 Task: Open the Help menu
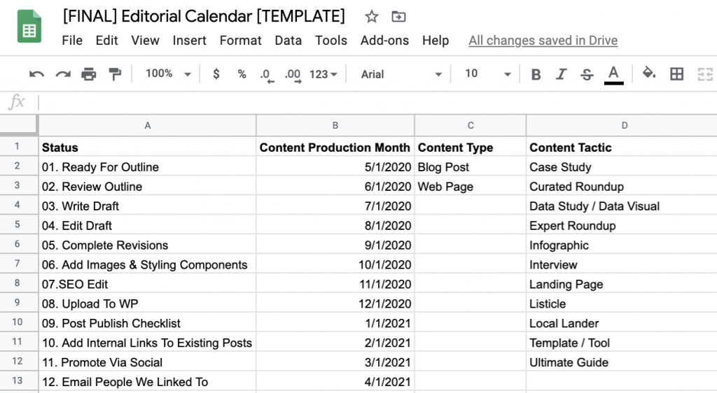[436, 41]
